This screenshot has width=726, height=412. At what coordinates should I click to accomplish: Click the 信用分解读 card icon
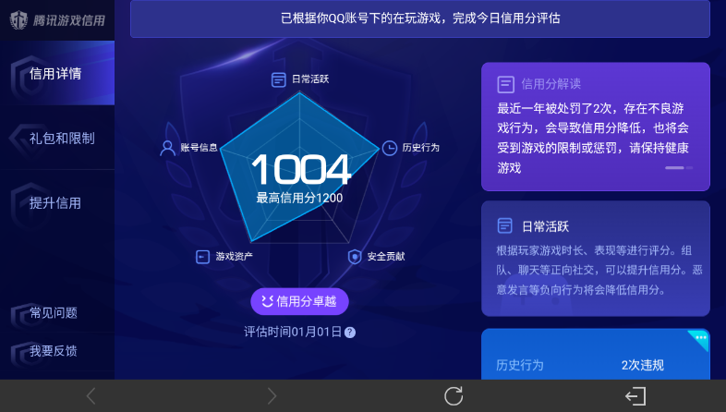505,84
